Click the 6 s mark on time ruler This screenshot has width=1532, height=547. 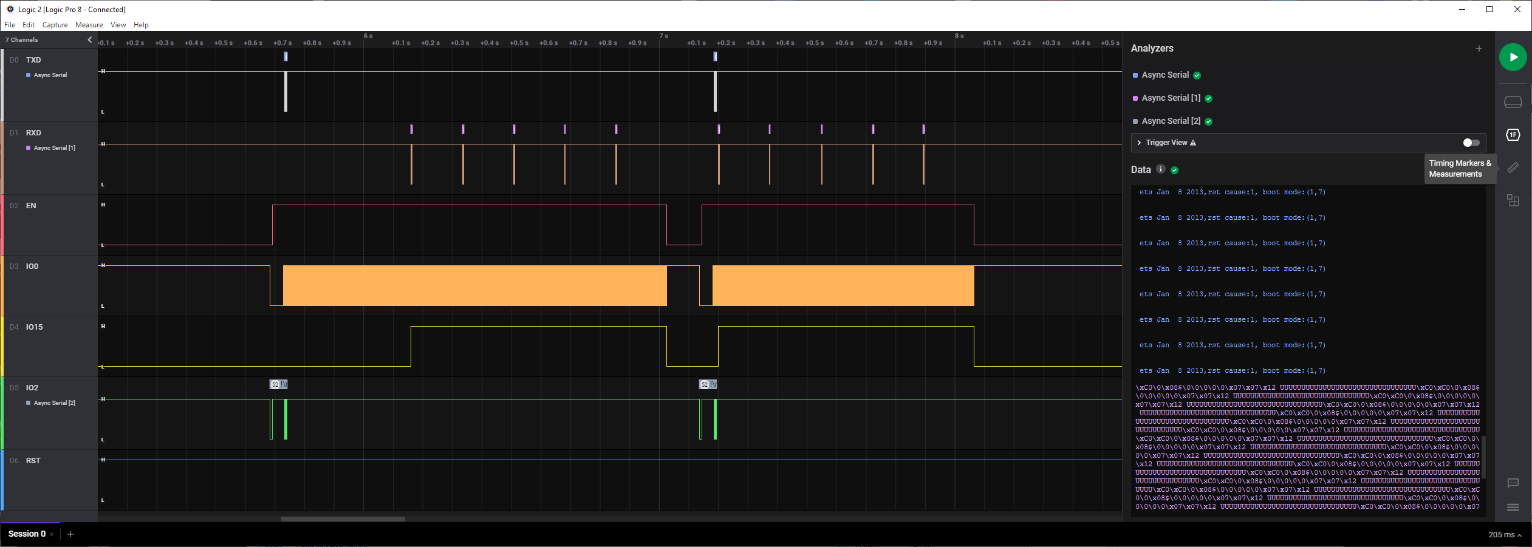pos(368,36)
